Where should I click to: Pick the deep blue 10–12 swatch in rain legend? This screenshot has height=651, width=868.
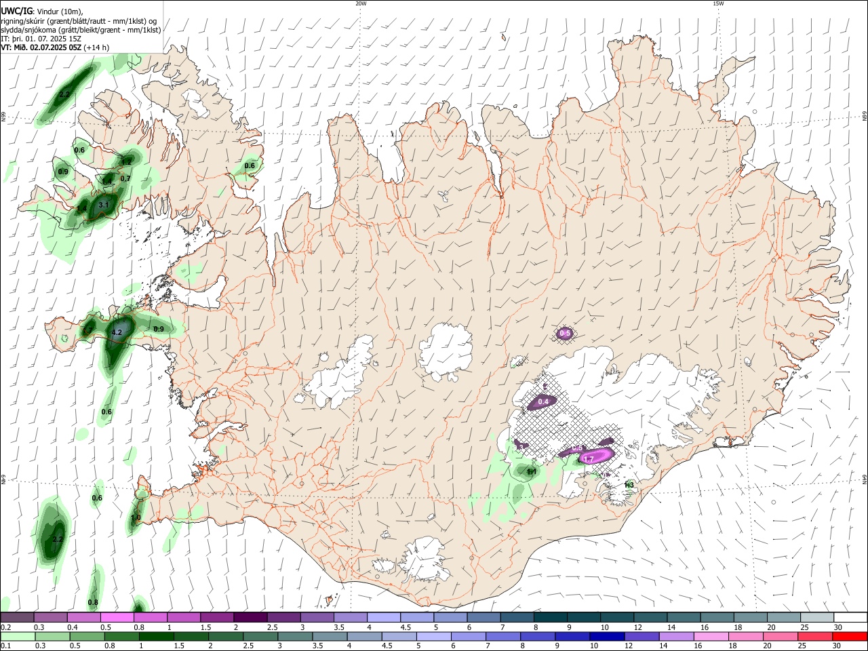tap(606, 637)
